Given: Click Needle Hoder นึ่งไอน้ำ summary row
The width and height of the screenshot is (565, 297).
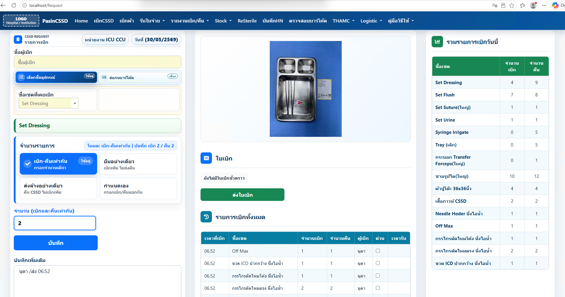Looking at the screenshot, I should 490,213.
